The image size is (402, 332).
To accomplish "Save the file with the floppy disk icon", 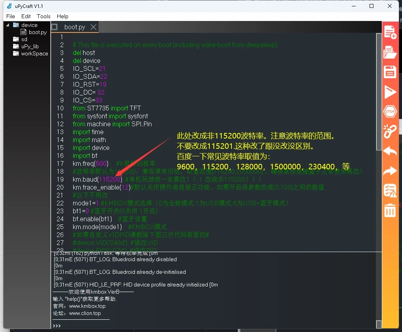I will click(x=390, y=72).
